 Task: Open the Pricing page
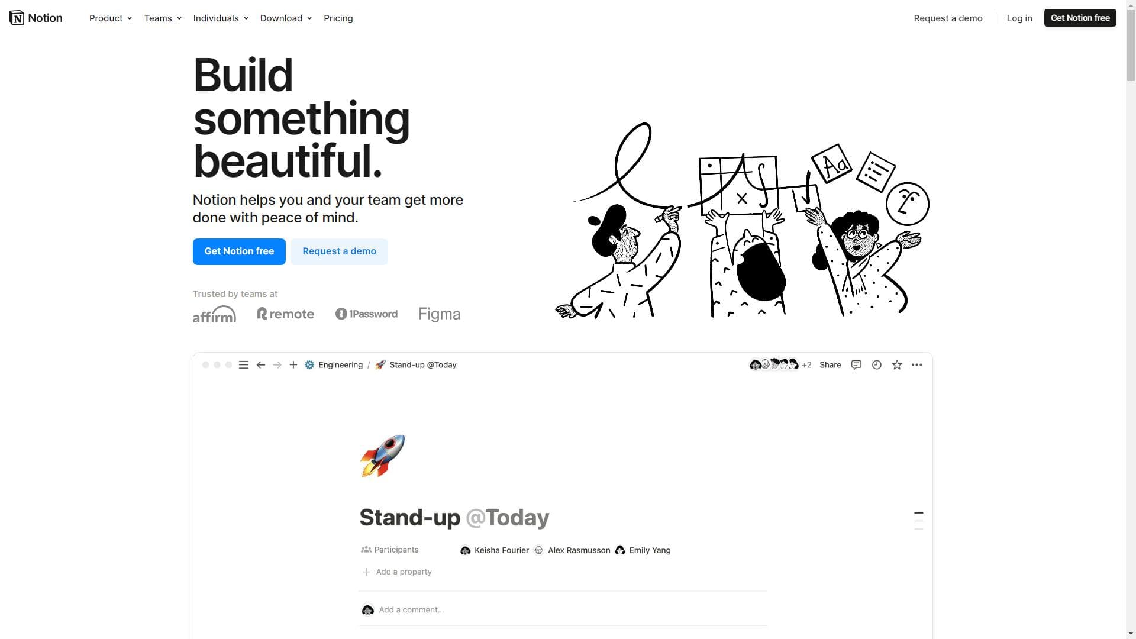[x=338, y=18]
